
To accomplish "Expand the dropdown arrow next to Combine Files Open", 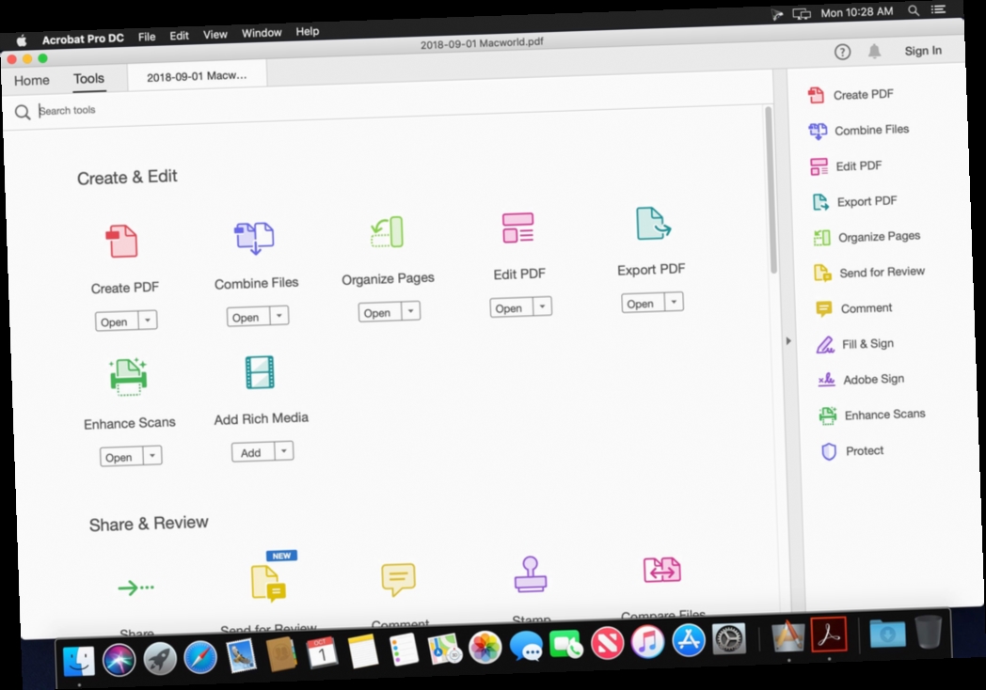I will click(279, 315).
